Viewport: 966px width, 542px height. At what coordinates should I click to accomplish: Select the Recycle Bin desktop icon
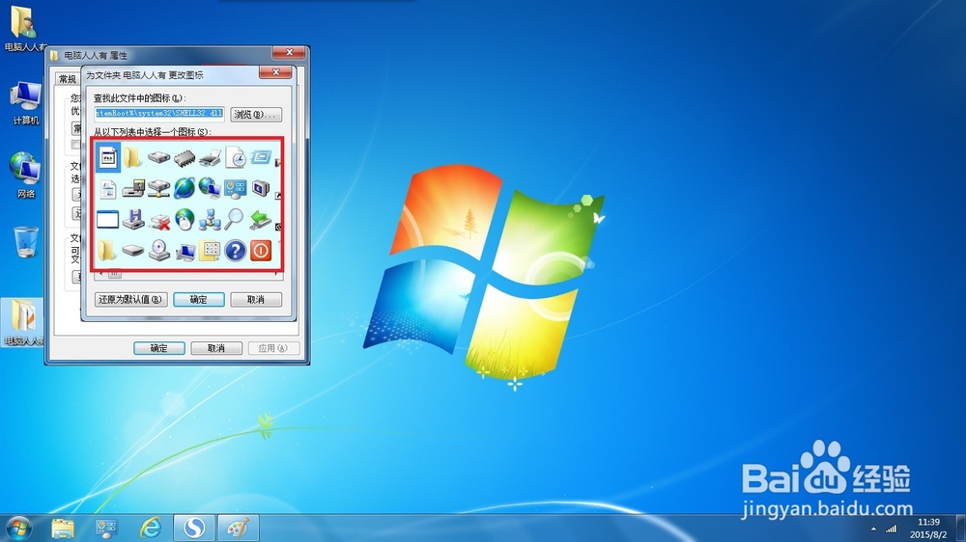click(x=26, y=241)
